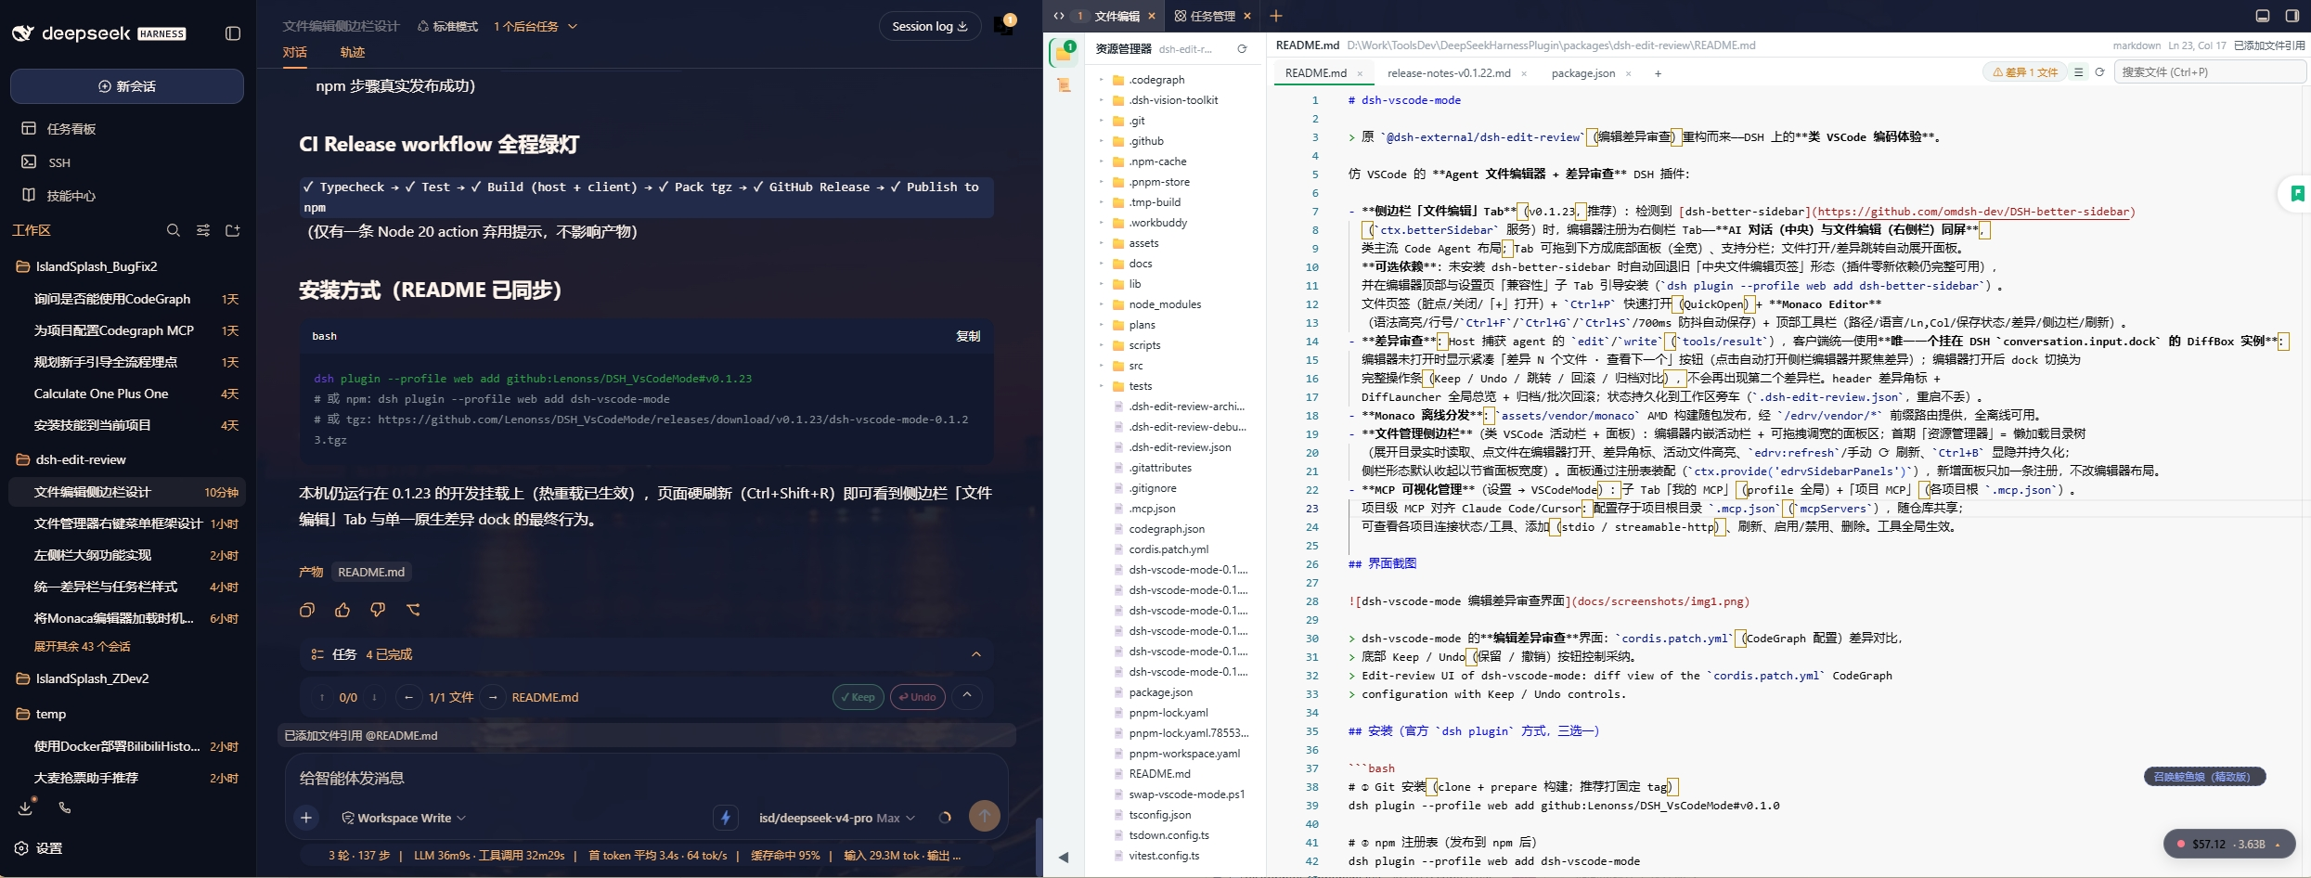Toggle the bottom panel layout icon
This screenshot has width=2311, height=878.
coord(2263,16)
